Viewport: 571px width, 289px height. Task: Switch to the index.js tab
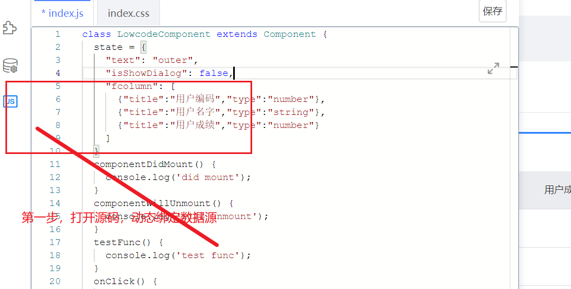click(x=62, y=14)
